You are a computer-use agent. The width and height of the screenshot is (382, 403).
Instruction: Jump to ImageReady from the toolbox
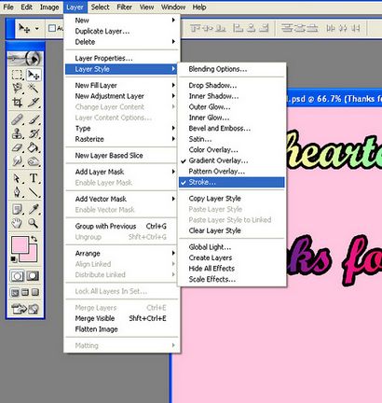pos(25,309)
